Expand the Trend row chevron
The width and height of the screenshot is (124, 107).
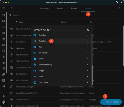(87, 77)
